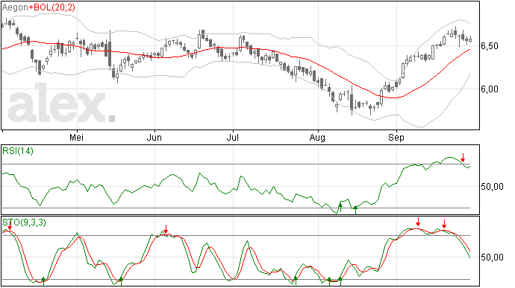
Task: Click the STO 50,00 axis value
Action: point(492,257)
